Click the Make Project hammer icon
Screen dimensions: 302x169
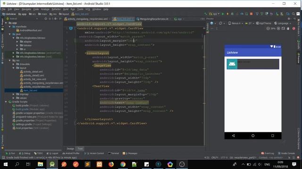coord(206,14)
